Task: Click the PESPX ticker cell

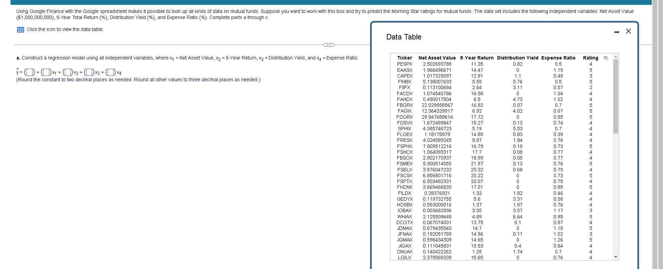Action: 405,64
